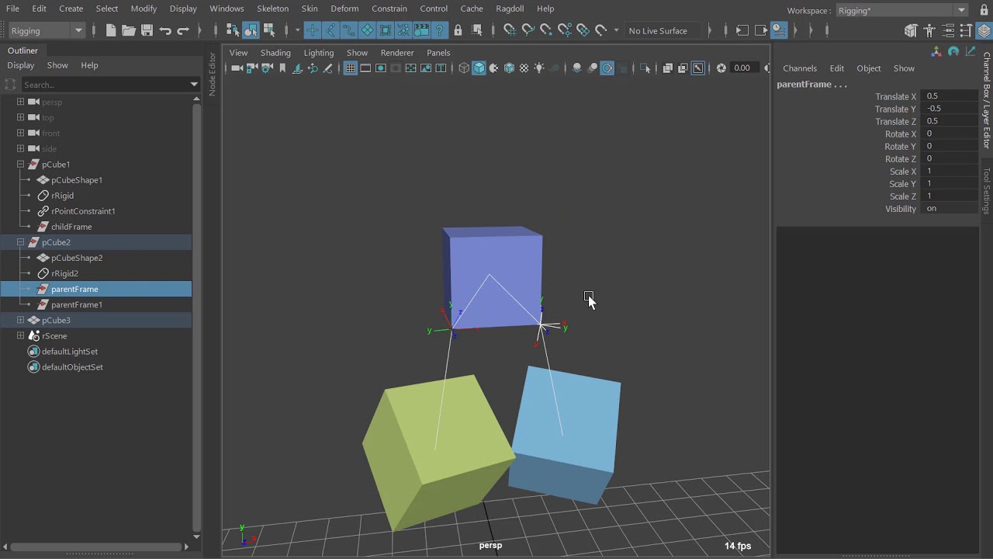The width and height of the screenshot is (993, 559).
Task: Click the lock selection padlock icon
Action: (x=458, y=30)
